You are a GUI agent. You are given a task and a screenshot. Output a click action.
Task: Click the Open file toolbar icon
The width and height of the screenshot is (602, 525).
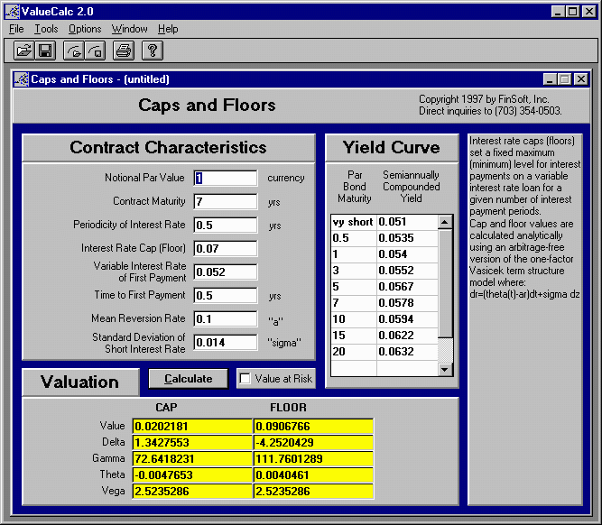click(24, 51)
